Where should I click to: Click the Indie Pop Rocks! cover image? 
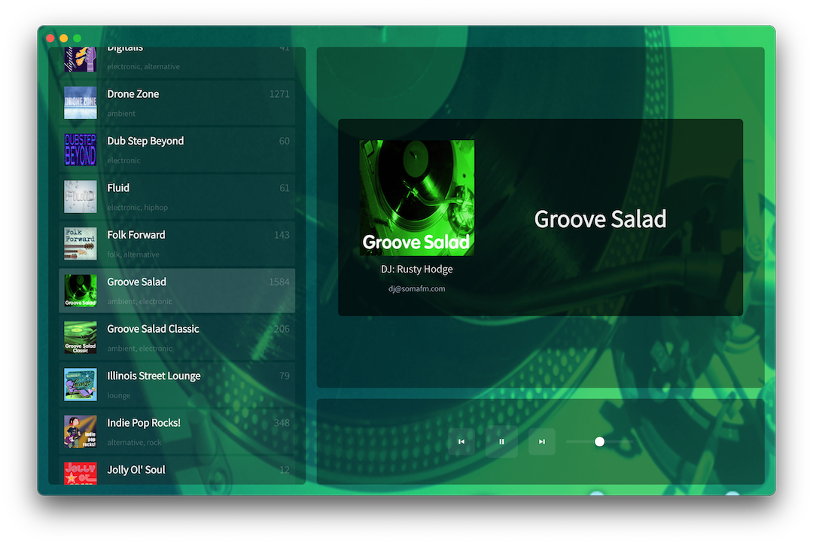80,431
